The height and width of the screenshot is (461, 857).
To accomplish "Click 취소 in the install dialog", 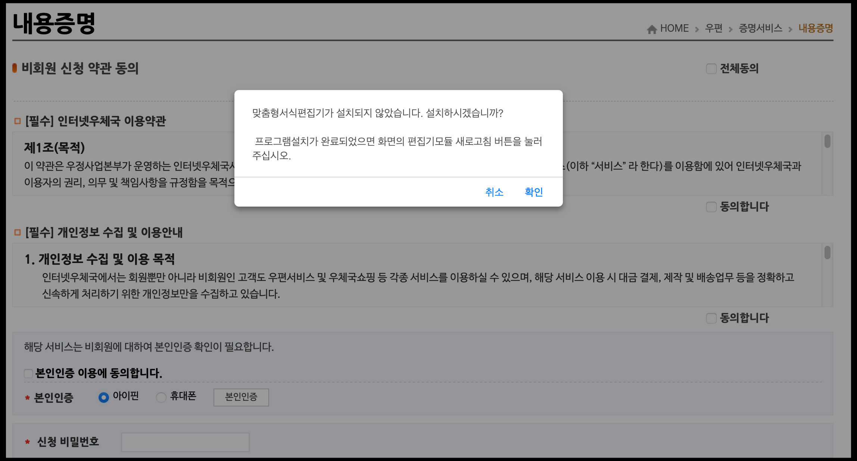I will click(494, 192).
